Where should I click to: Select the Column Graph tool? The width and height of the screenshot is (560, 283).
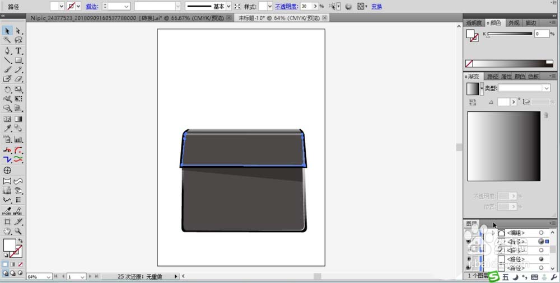[18, 139]
